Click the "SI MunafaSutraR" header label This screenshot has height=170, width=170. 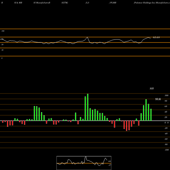(42, 3)
